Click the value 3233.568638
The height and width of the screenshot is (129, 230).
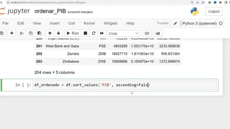pos(169,46)
